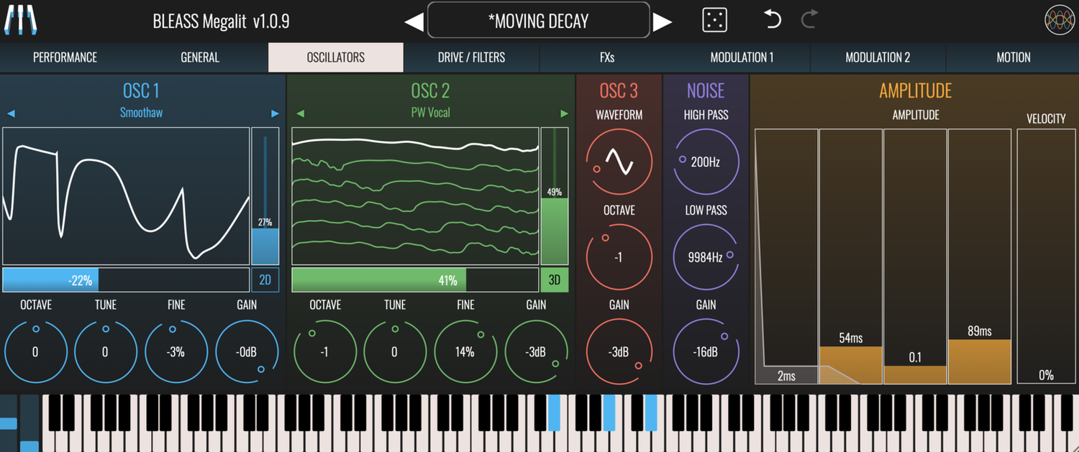Screen dimensions: 1079x452
Task: Click the 89ms release bar in Amplitude
Action: (979, 359)
